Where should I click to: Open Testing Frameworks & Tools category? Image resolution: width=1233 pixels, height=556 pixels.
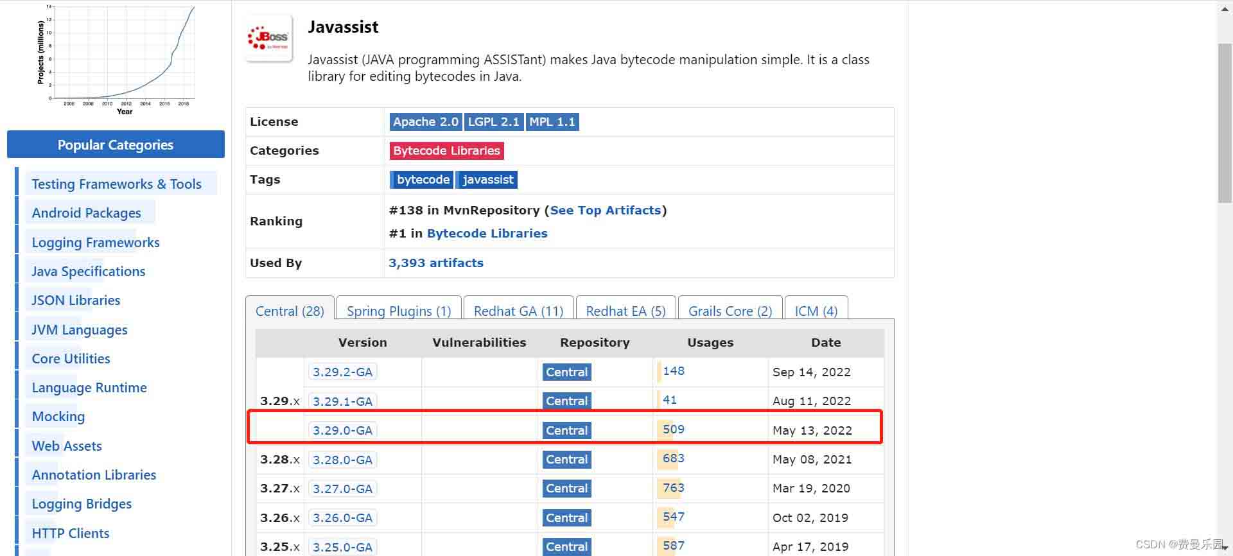point(116,184)
